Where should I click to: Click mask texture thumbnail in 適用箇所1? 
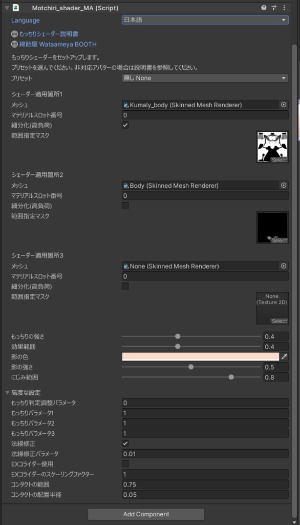(x=272, y=147)
